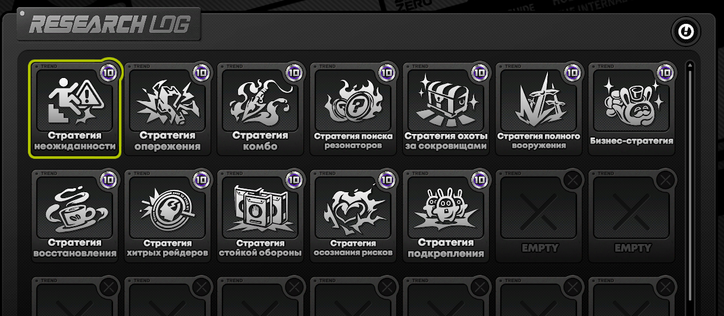724x316 pixels.
Task: Click the vertical scrollbar of the log
Action: click(689, 184)
